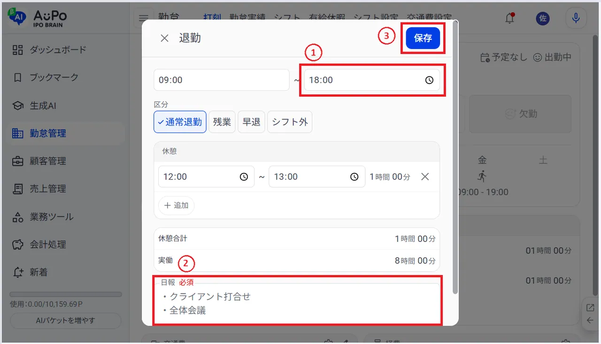Image resolution: width=601 pixels, height=344 pixels.
Task: Click the AIパケットを増やす button
Action: [66, 321]
